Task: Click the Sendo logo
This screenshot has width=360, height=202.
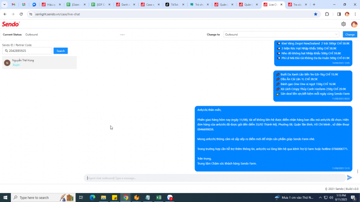Action: click(11, 24)
